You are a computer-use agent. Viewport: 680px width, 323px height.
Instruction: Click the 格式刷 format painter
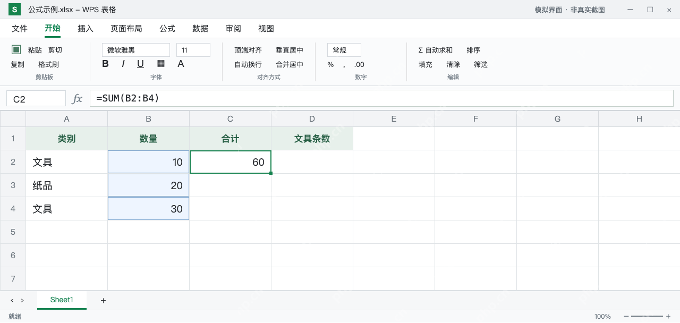tap(48, 64)
